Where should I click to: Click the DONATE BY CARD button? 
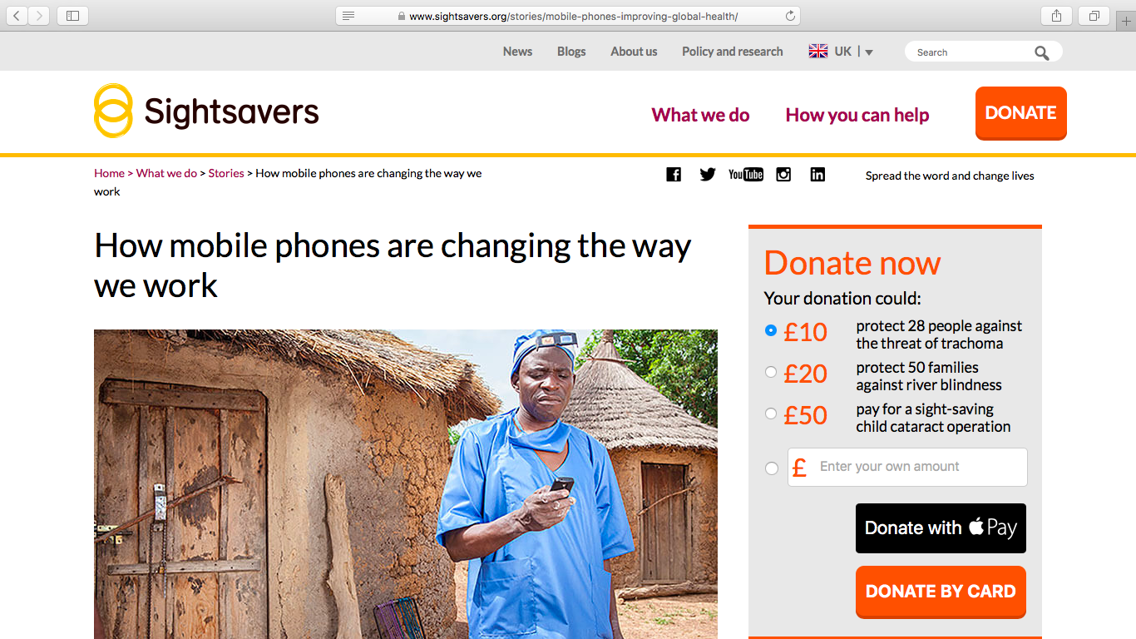pos(941,592)
